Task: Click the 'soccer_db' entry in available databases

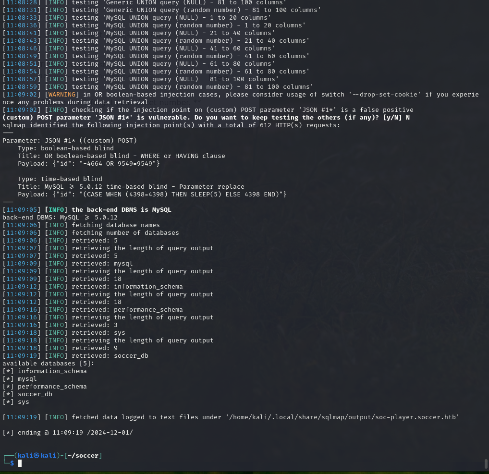Action: [x=35, y=394]
